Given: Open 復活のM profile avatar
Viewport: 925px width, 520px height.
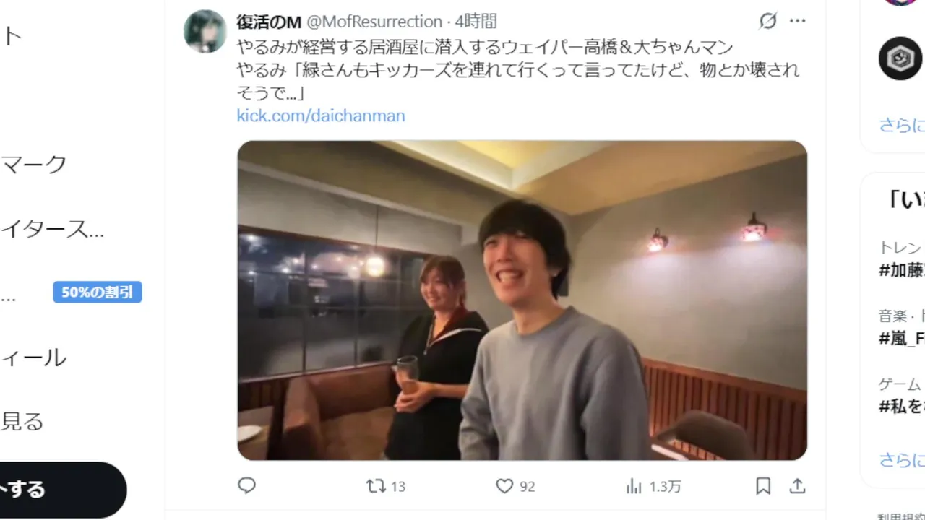Looking at the screenshot, I should point(205,31).
